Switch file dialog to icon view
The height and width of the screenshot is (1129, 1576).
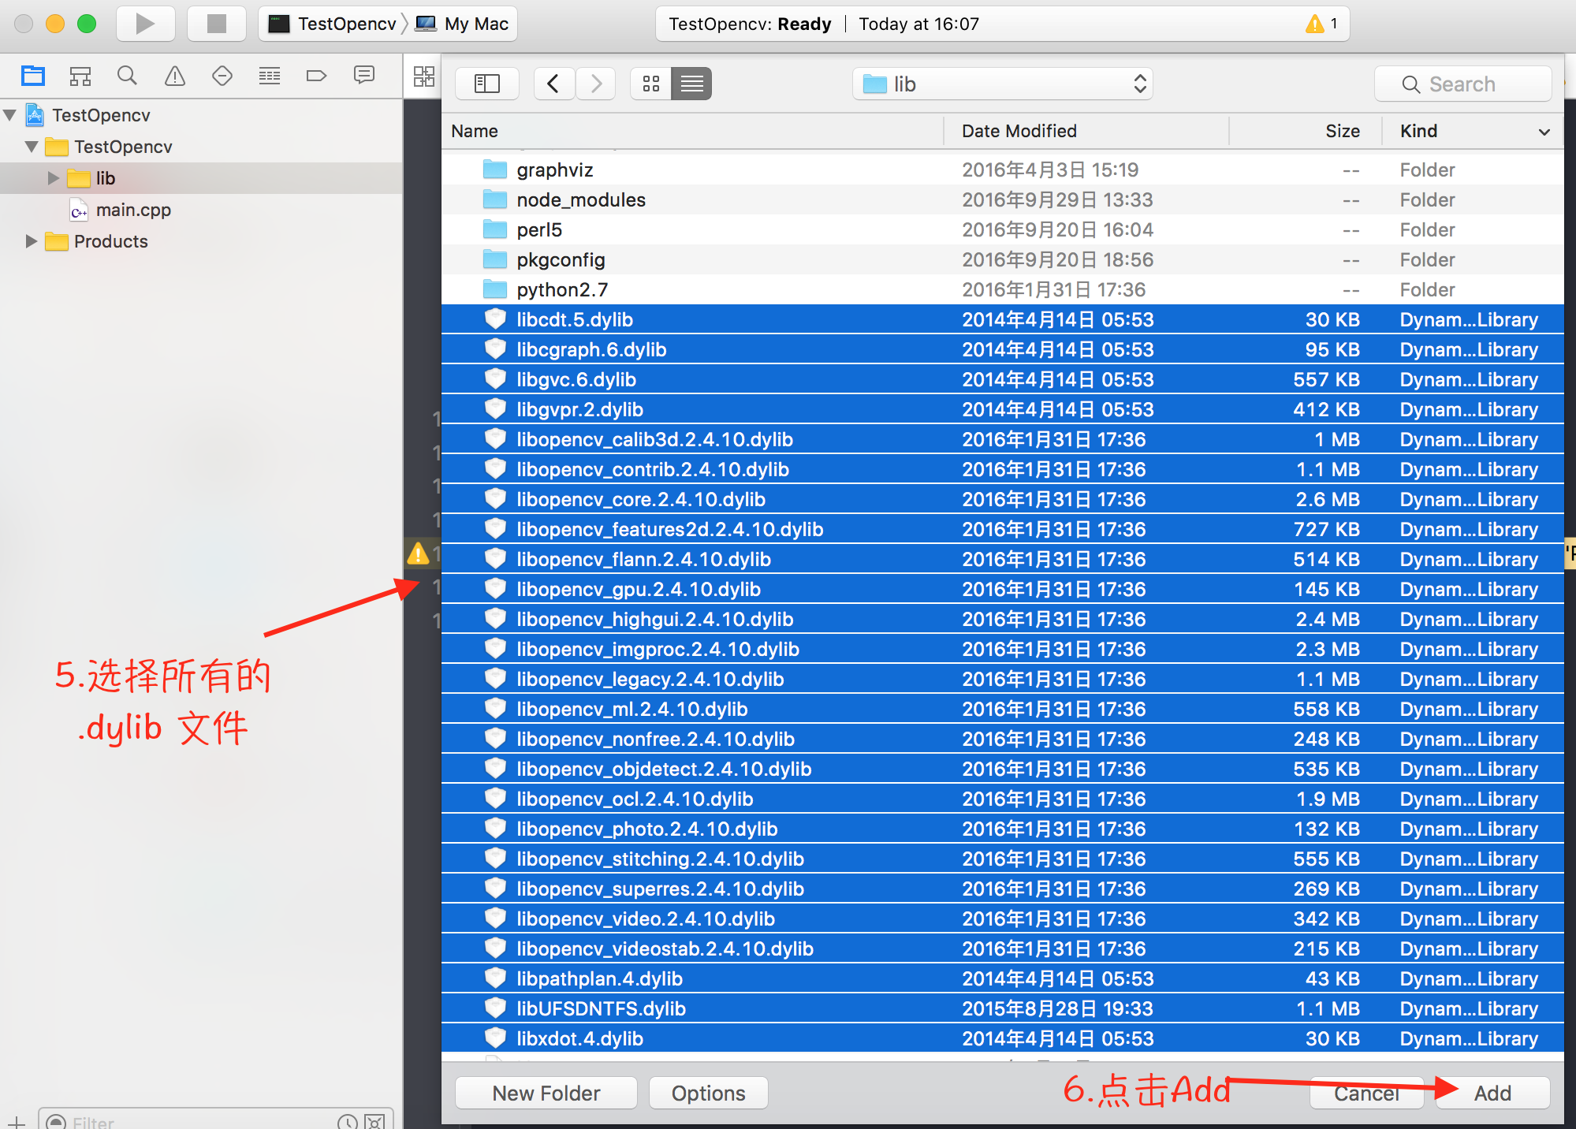[x=651, y=84]
